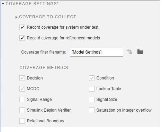Viewport: 162px width, 132px height.
Task: Click the add filter file icon
Action: [129, 51]
